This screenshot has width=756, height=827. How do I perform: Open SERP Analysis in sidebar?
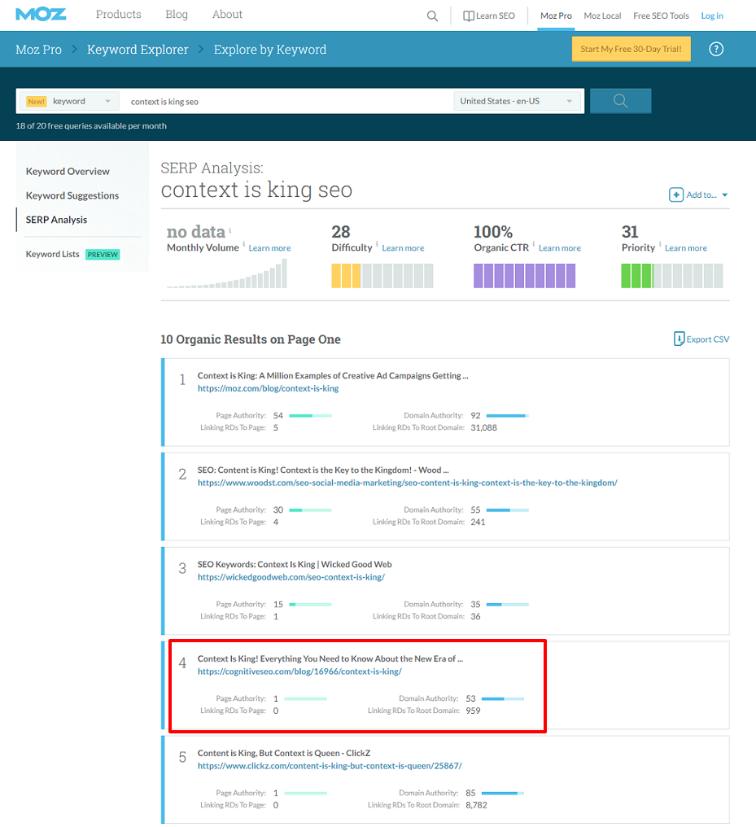56,220
